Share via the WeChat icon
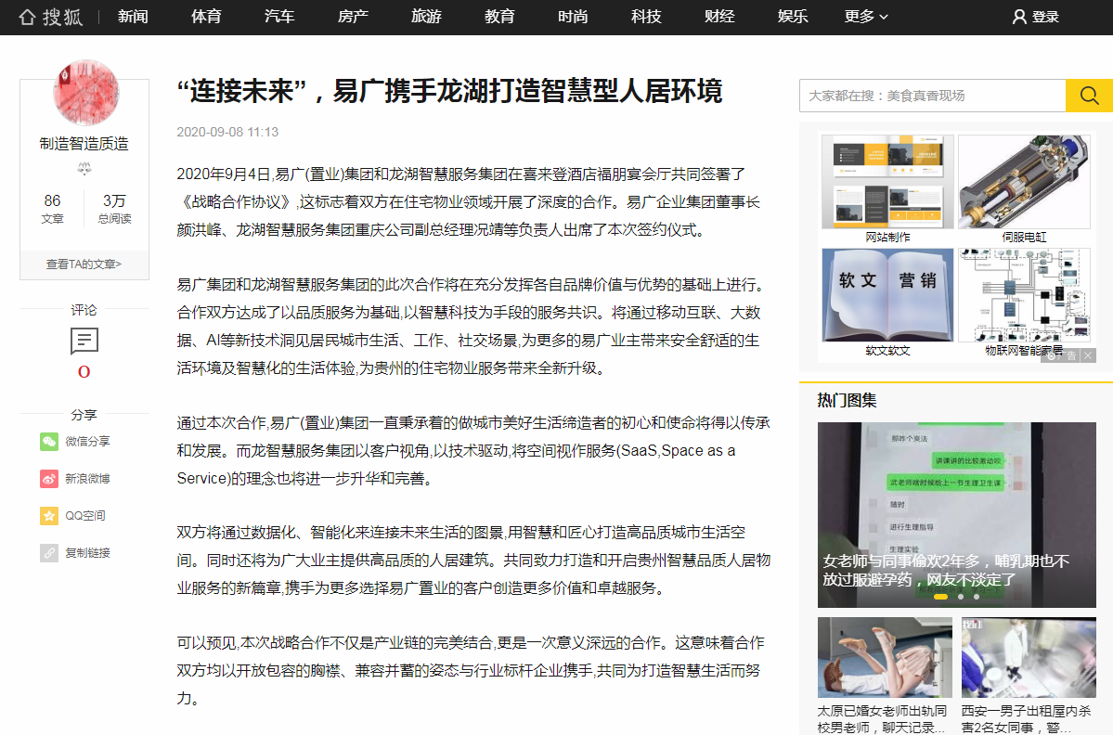1113x735 pixels. click(x=49, y=442)
